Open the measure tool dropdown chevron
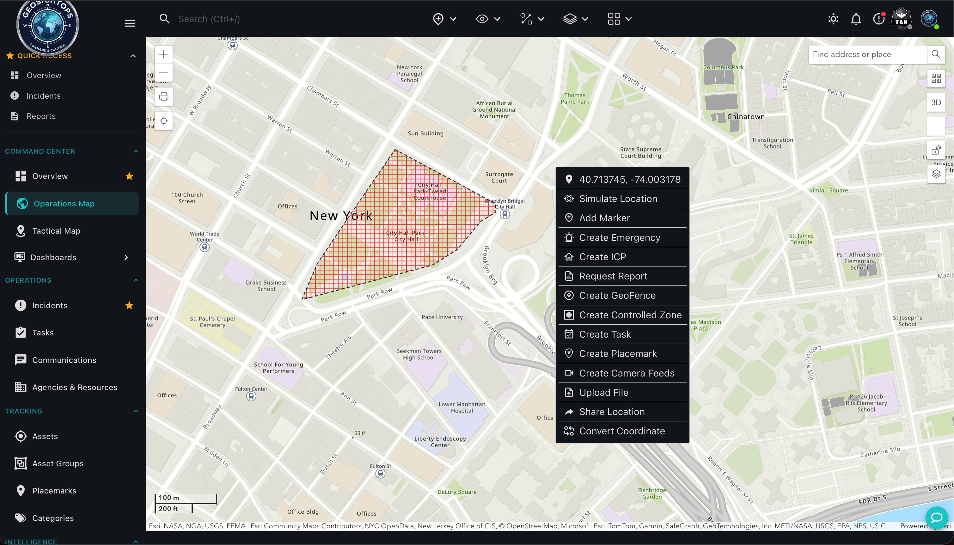 pos(541,19)
